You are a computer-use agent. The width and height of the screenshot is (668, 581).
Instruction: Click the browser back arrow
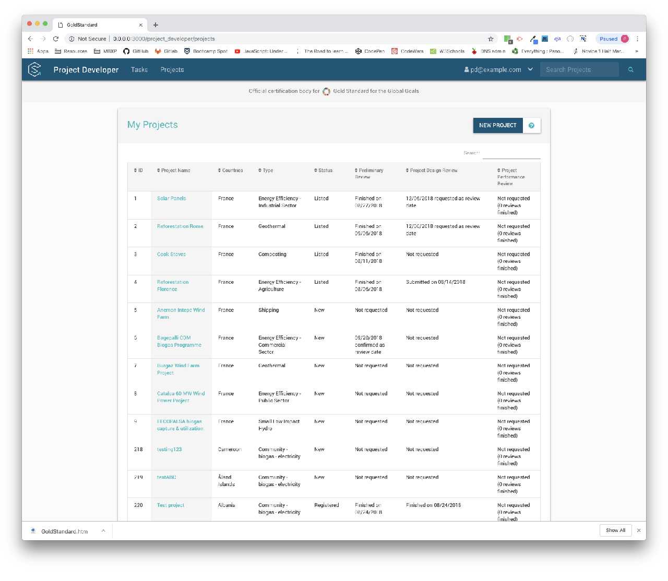coord(30,39)
